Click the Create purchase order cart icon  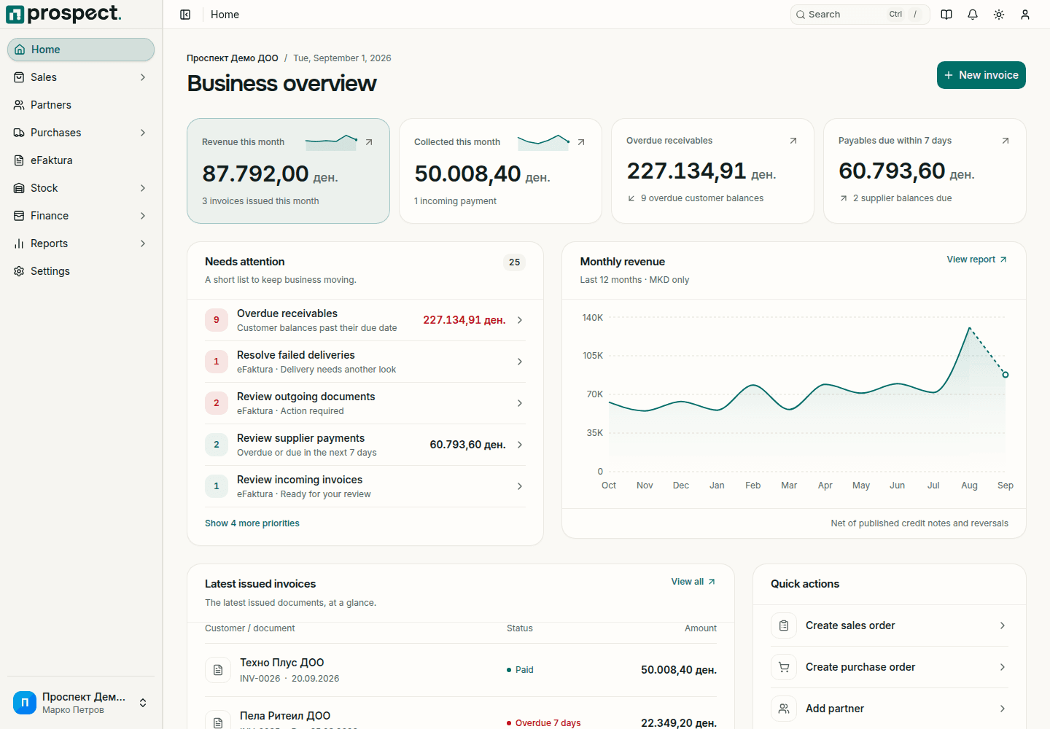click(x=784, y=667)
